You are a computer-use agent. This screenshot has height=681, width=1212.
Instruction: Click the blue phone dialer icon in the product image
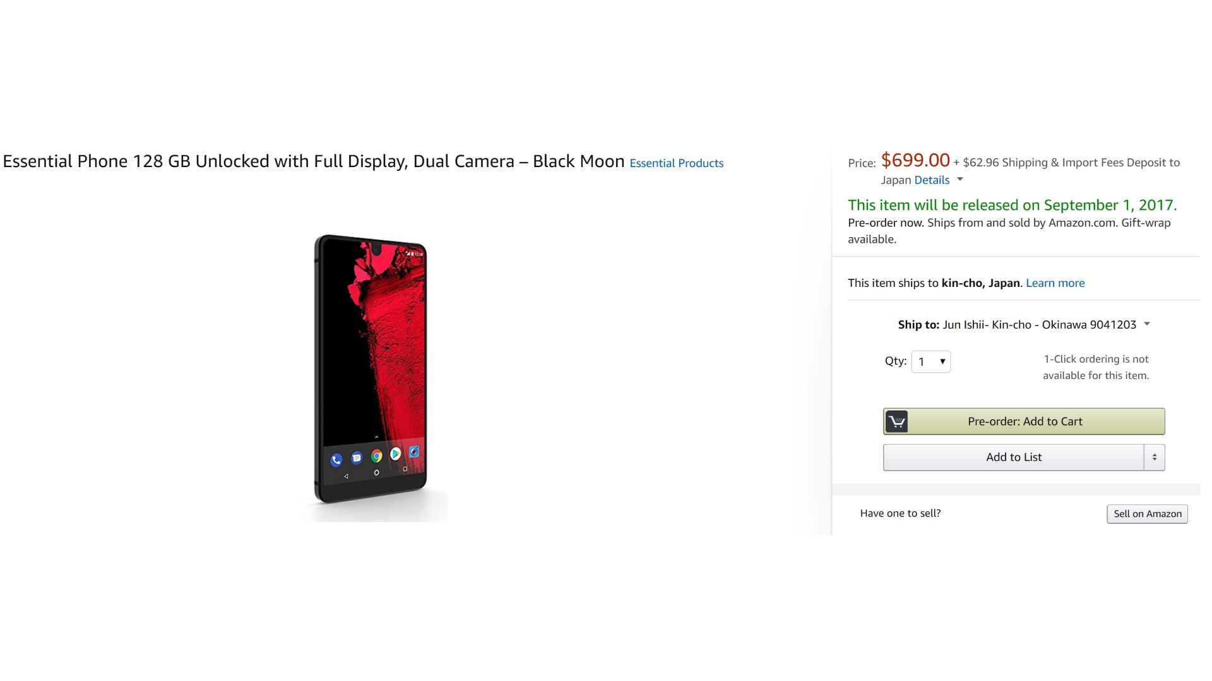point(336,460)
